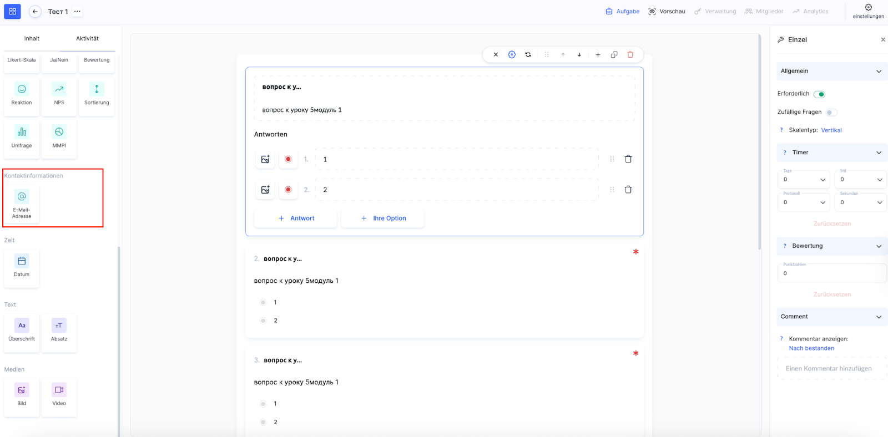Close the question toolbar with the X icon

(x=496, y=54)
